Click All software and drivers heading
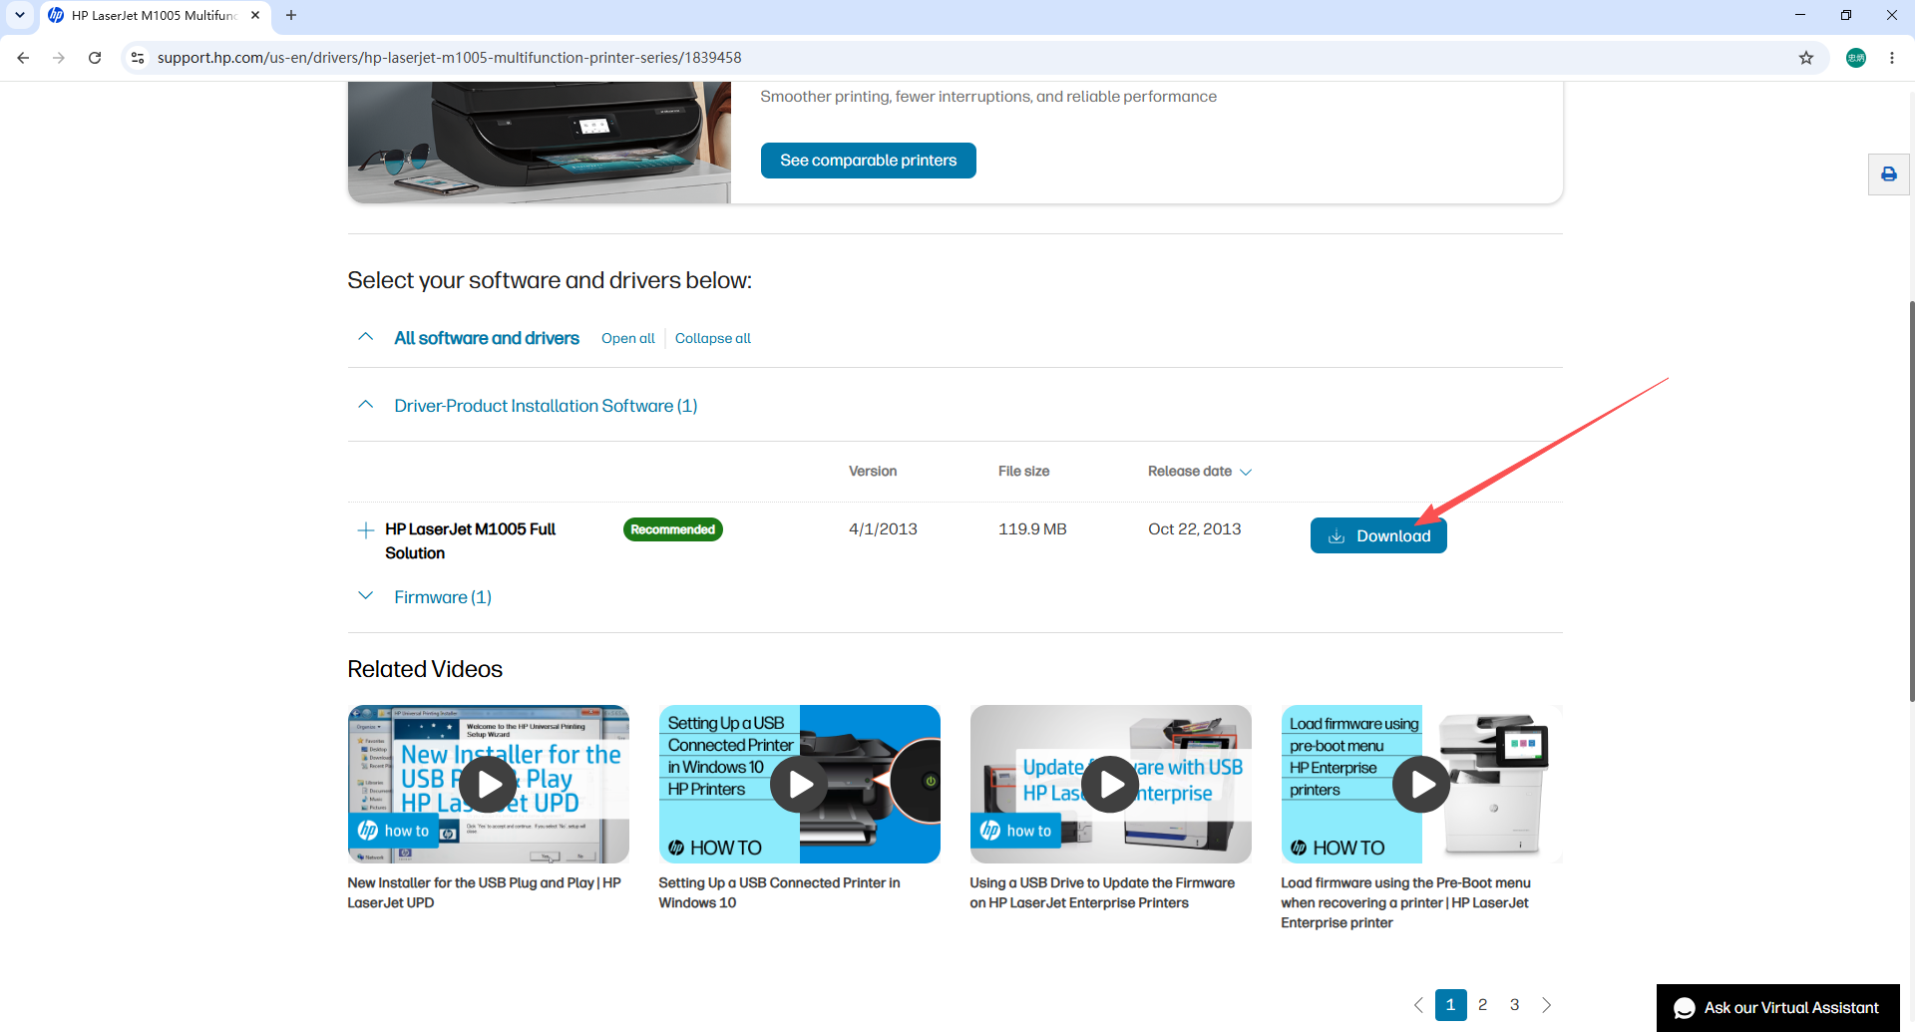Viewport: 1915px width, 1032px height. click(x=487, y=338)
